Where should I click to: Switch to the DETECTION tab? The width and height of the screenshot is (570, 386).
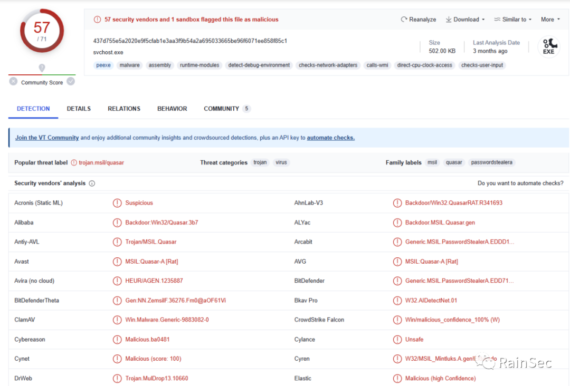33,109
